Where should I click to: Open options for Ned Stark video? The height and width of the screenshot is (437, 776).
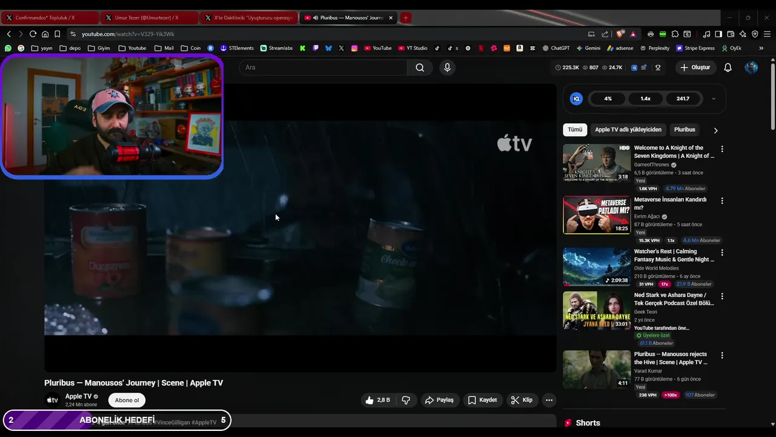721,296
